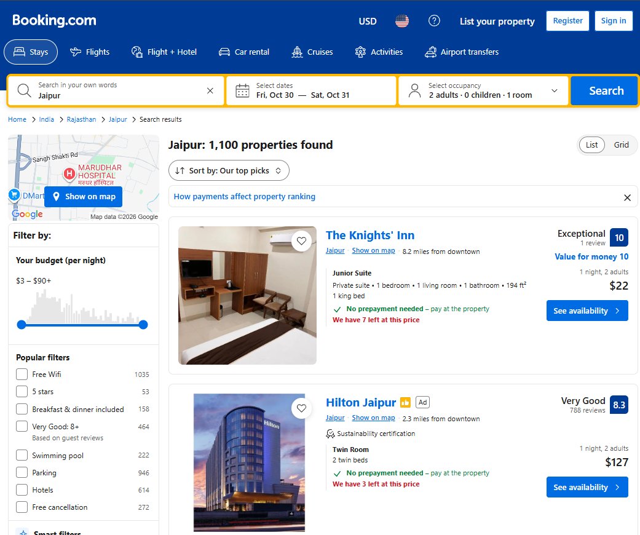Expand the occupancy selector chevron
Viewport: 640px width, 535px height.
pos(555,90)
